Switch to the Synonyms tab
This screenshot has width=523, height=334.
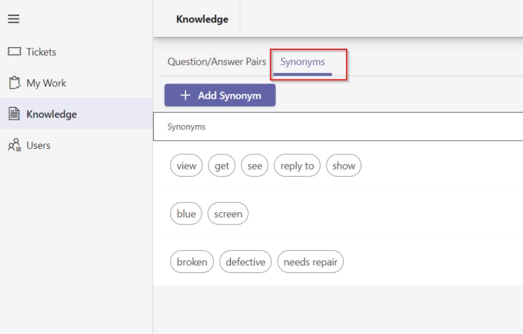tap(302, 62)
